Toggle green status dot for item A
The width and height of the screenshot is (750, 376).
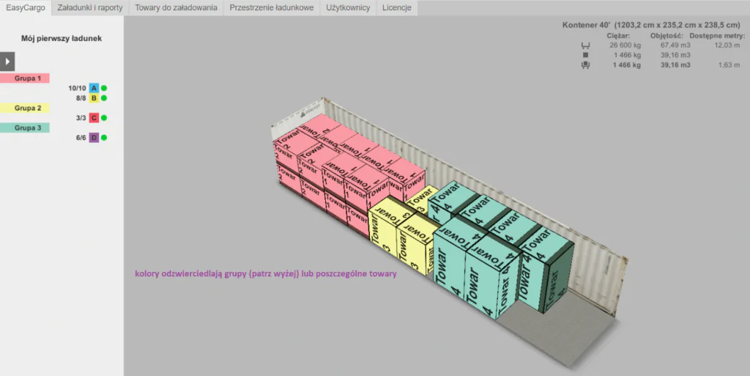(104, 88)
